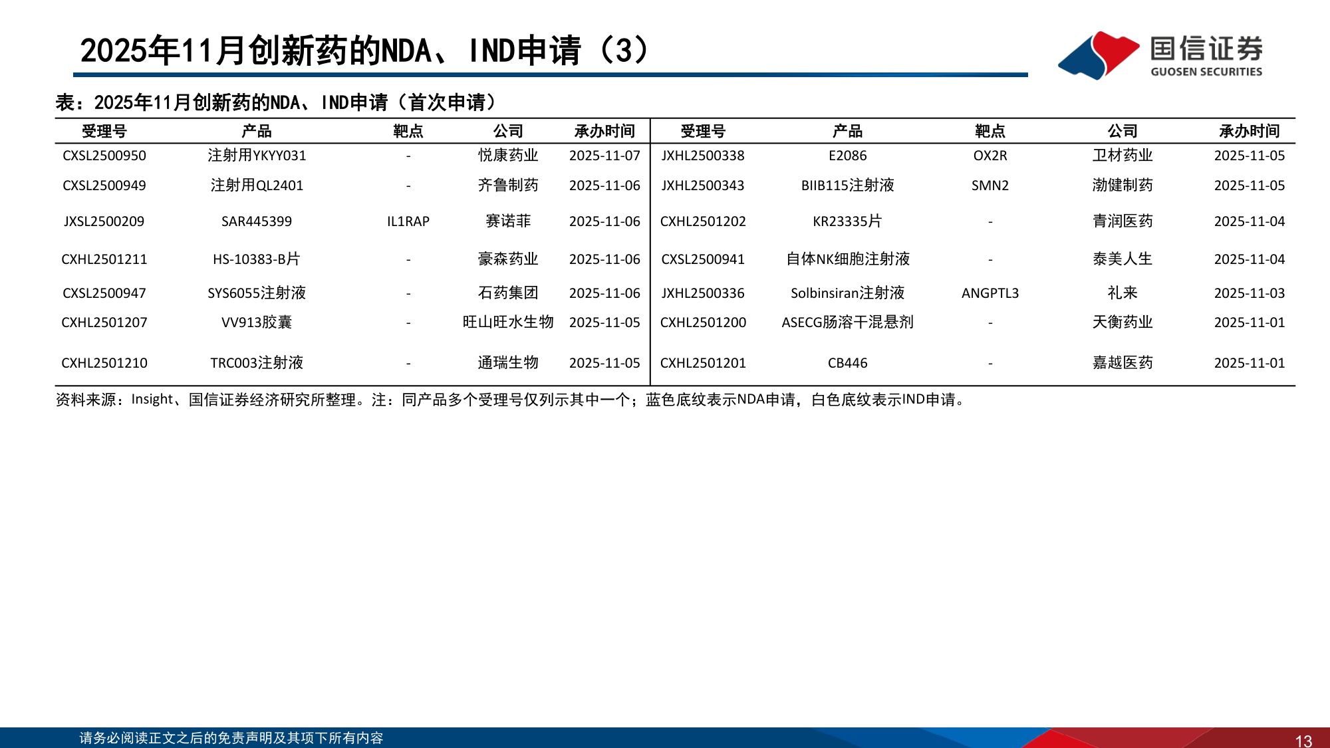Click receipt number JXHL2500338
The width and height of the screenshot is (1330, 748).
click(704, 156)
